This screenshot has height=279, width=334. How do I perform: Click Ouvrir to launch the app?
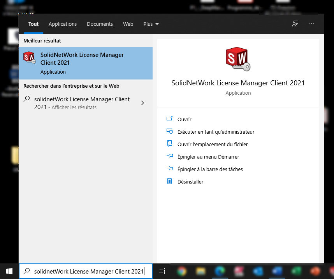point(184,120)
